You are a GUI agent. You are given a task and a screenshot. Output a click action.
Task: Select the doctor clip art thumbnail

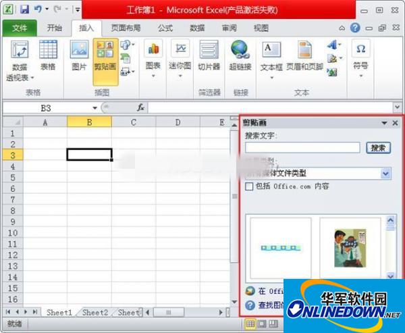(x=350, y=248)
